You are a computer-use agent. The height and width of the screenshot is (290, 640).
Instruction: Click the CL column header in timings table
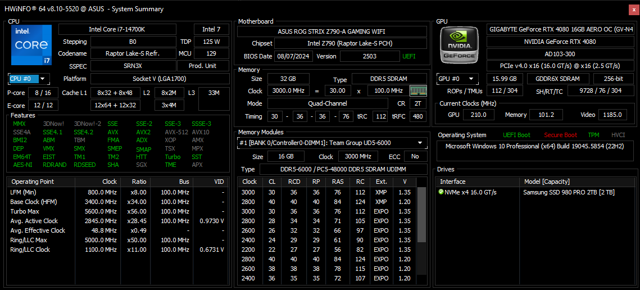tap(272, 182)
